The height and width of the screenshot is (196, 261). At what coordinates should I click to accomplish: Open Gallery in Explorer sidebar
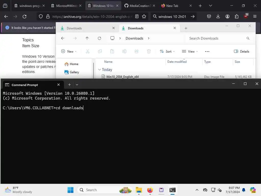[72, 72]
